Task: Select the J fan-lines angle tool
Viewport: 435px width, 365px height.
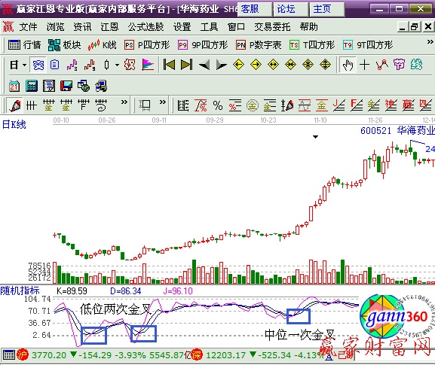Action: 339,105
